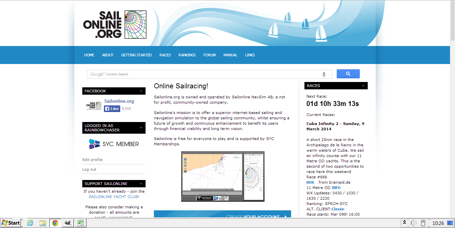
Task: Open the file explorer folder taskbar icon
Action: click(x=43, y=223)
